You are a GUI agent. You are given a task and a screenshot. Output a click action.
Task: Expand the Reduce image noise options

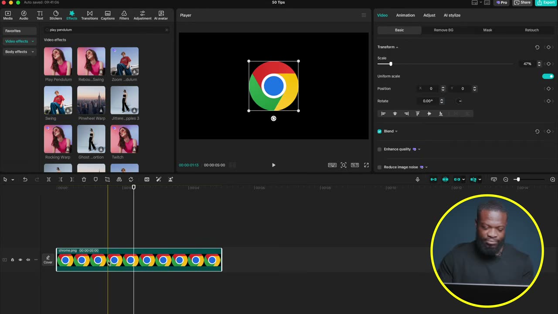pos(426,167)
